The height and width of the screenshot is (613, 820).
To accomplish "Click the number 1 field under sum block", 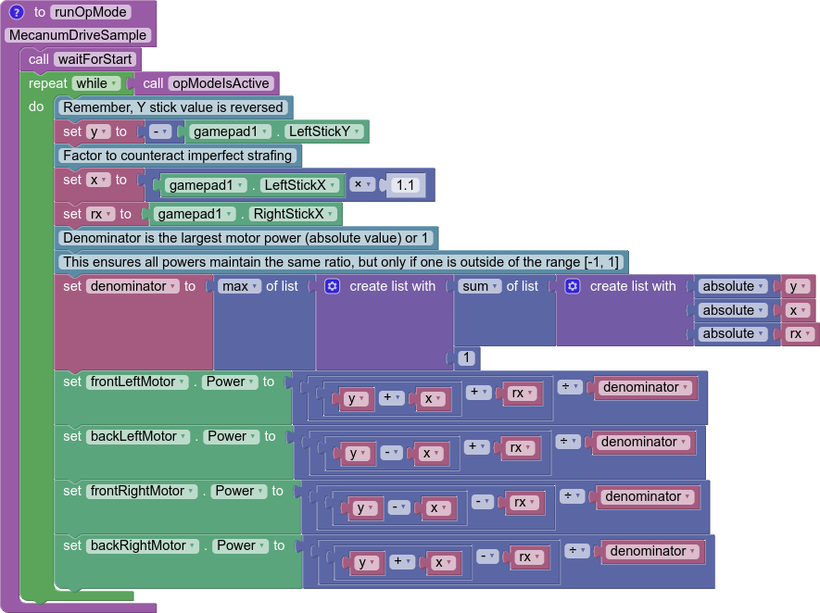I will [x=467, y=357].
